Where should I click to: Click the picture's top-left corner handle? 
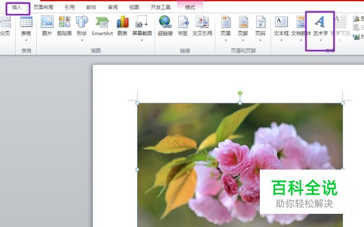137,103
